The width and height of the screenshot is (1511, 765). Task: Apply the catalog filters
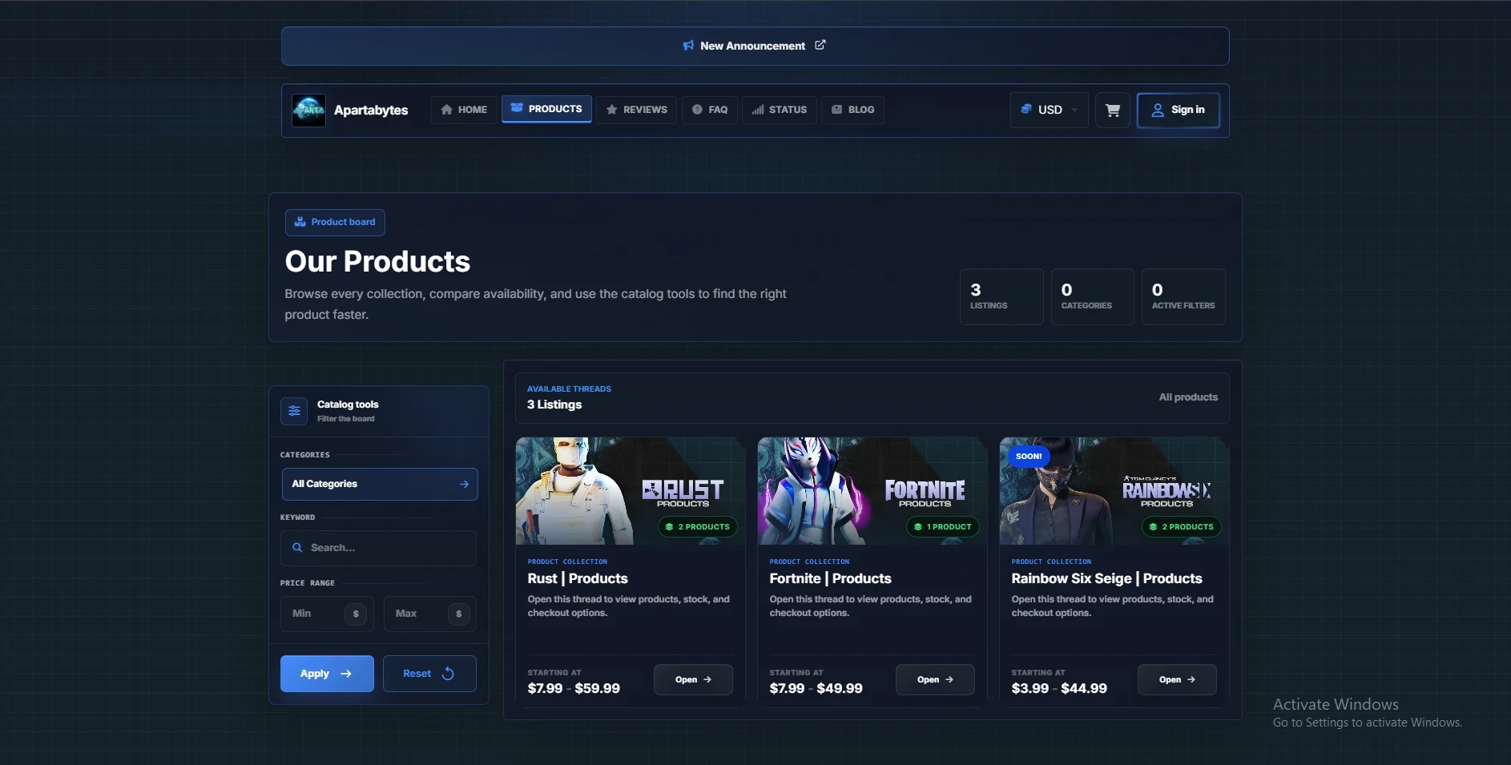click(327, 674)
